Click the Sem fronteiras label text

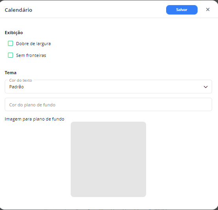click(x=31, y=55)
